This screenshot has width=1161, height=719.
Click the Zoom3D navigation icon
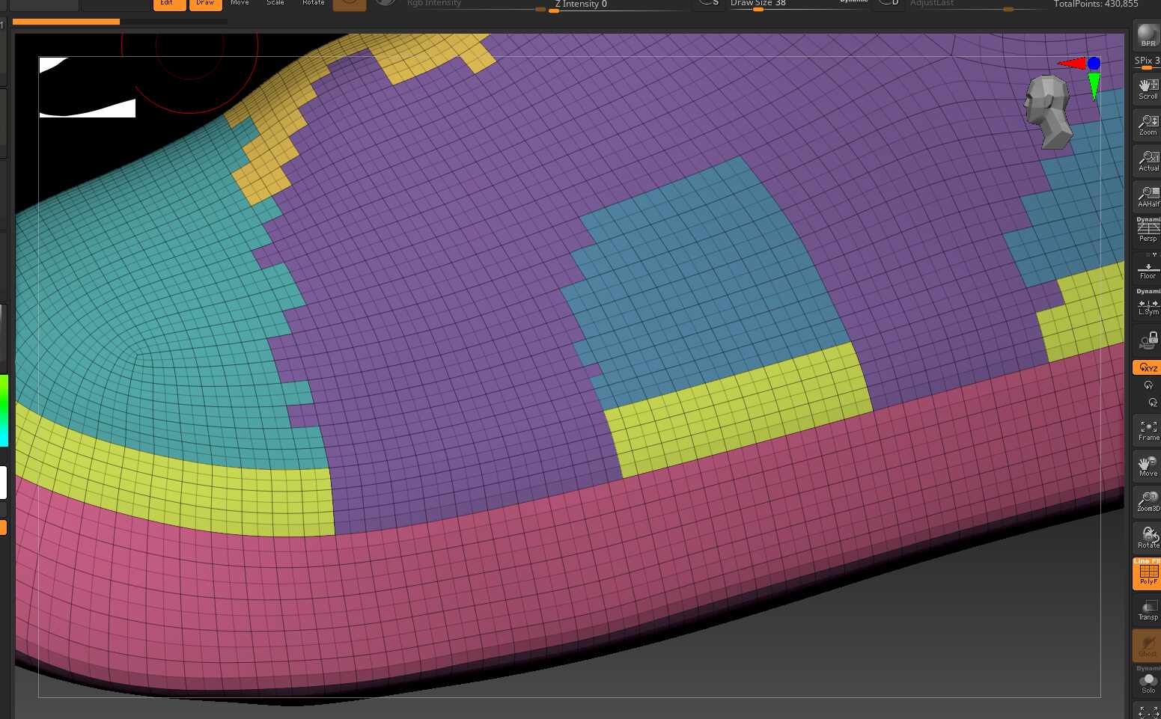[x=1147, y=501]
